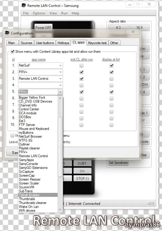Screen dimensions: 162x231
Task: Click dropdown list scrollbar up arrow
Action: pyautogui.click(x=60, y=98)
